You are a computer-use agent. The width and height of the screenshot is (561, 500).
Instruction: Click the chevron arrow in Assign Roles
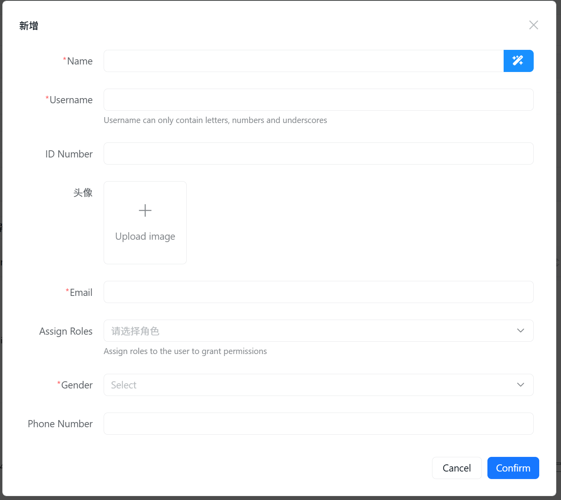click(521, 331)
